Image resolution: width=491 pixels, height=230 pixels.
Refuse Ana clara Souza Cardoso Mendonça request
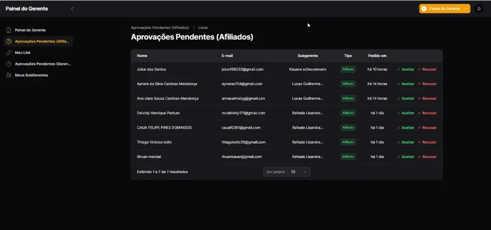pyautogui.click(x=427, y=98)
